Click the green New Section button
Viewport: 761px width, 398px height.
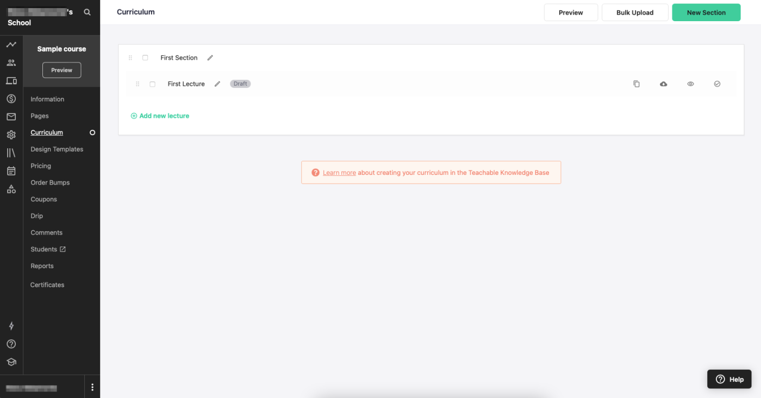click(706, 12)
